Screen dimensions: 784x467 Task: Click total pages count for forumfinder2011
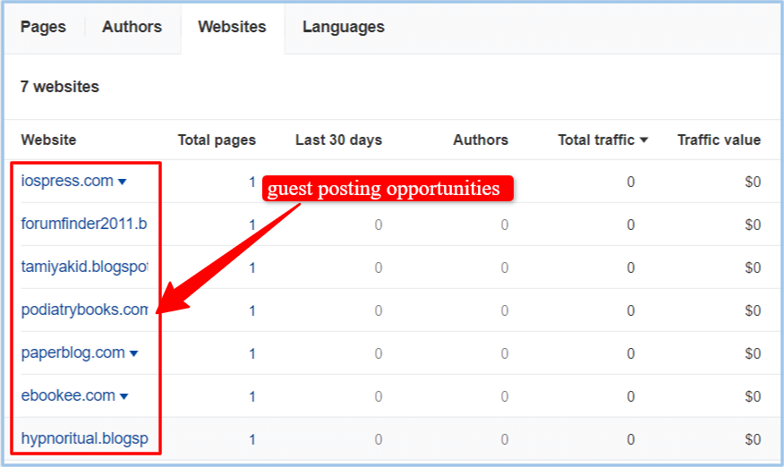[x=252, y=225]
